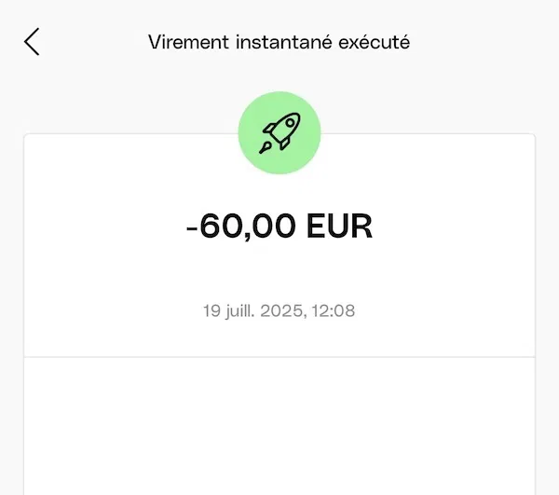Click the word "instantané" in the title

point(279,42)
